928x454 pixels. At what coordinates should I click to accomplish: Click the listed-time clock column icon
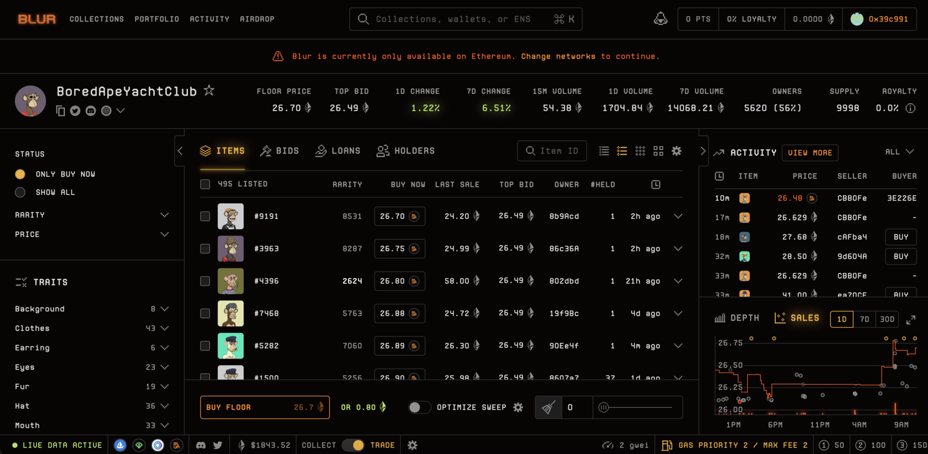click(x=656, y=184)
